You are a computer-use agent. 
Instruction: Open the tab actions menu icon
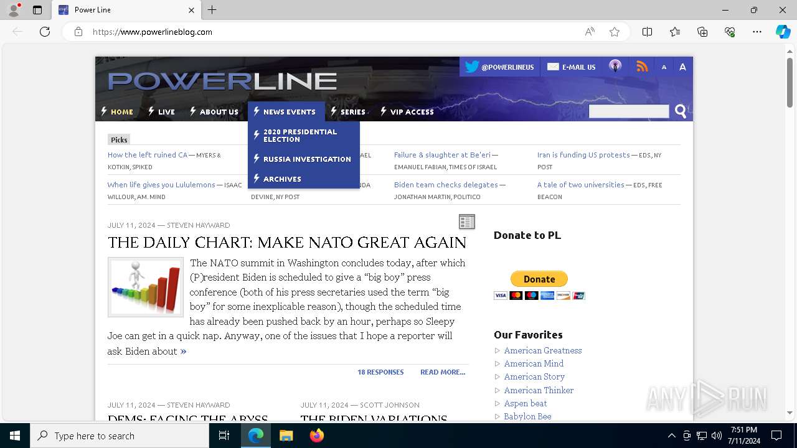tap(37, 10)
